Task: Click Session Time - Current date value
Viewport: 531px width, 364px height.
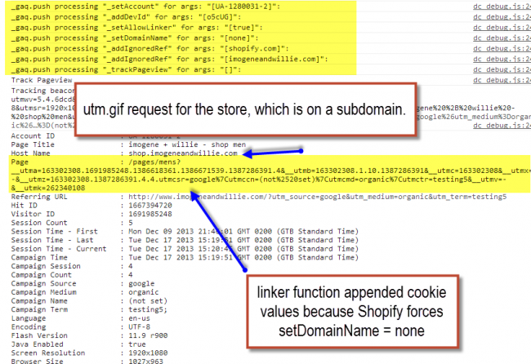Action: 243,249
